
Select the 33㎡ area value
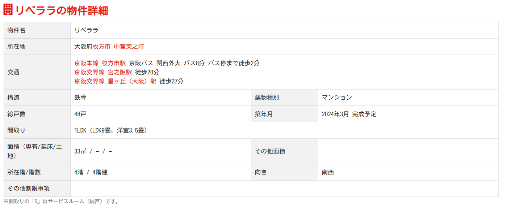click(80, 151)
